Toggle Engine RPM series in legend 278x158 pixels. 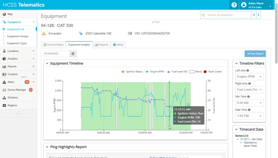pos(154,72)
